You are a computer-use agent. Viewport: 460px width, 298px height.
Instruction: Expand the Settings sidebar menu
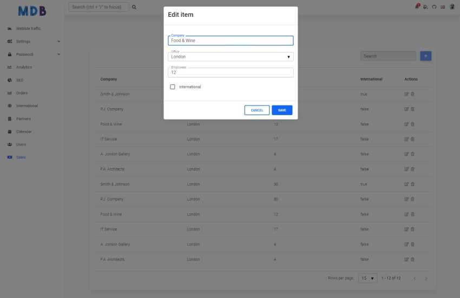[34, 41]
